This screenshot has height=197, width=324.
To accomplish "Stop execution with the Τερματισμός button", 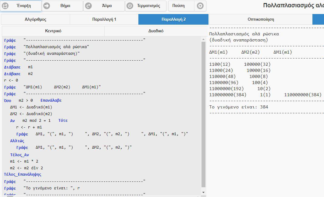I will coord(146,6).
